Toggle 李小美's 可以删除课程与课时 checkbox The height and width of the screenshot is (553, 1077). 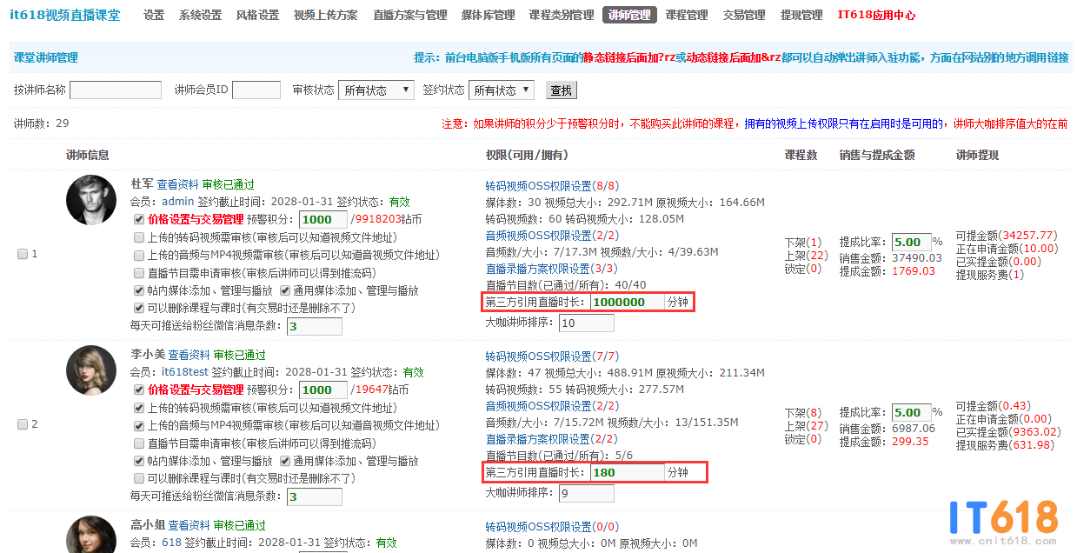click(x=139, y=478)
